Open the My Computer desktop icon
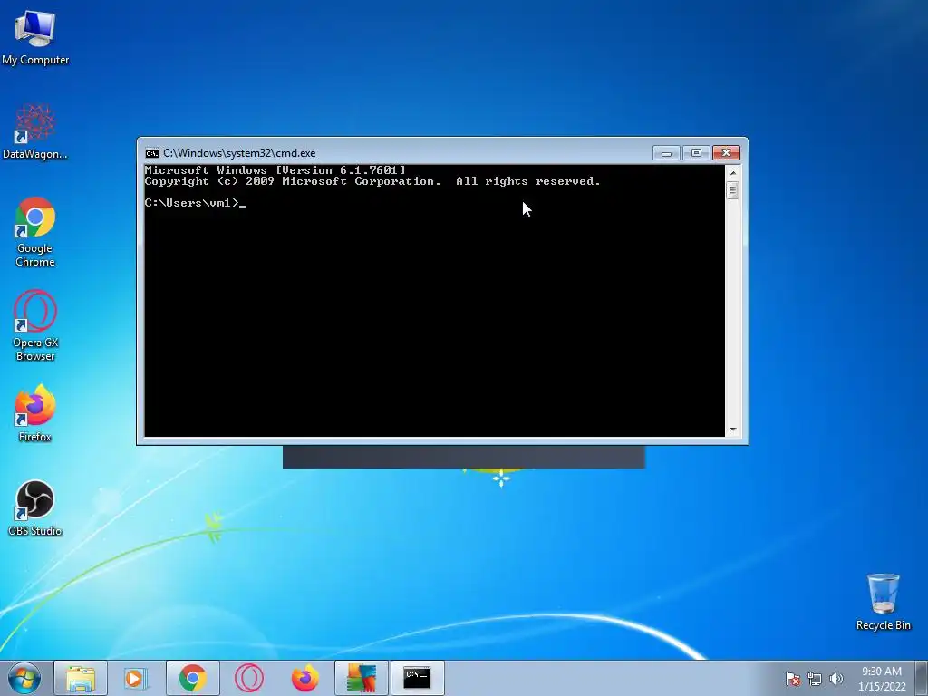This screenshot has width=928, height=696. tap(35, 36)
